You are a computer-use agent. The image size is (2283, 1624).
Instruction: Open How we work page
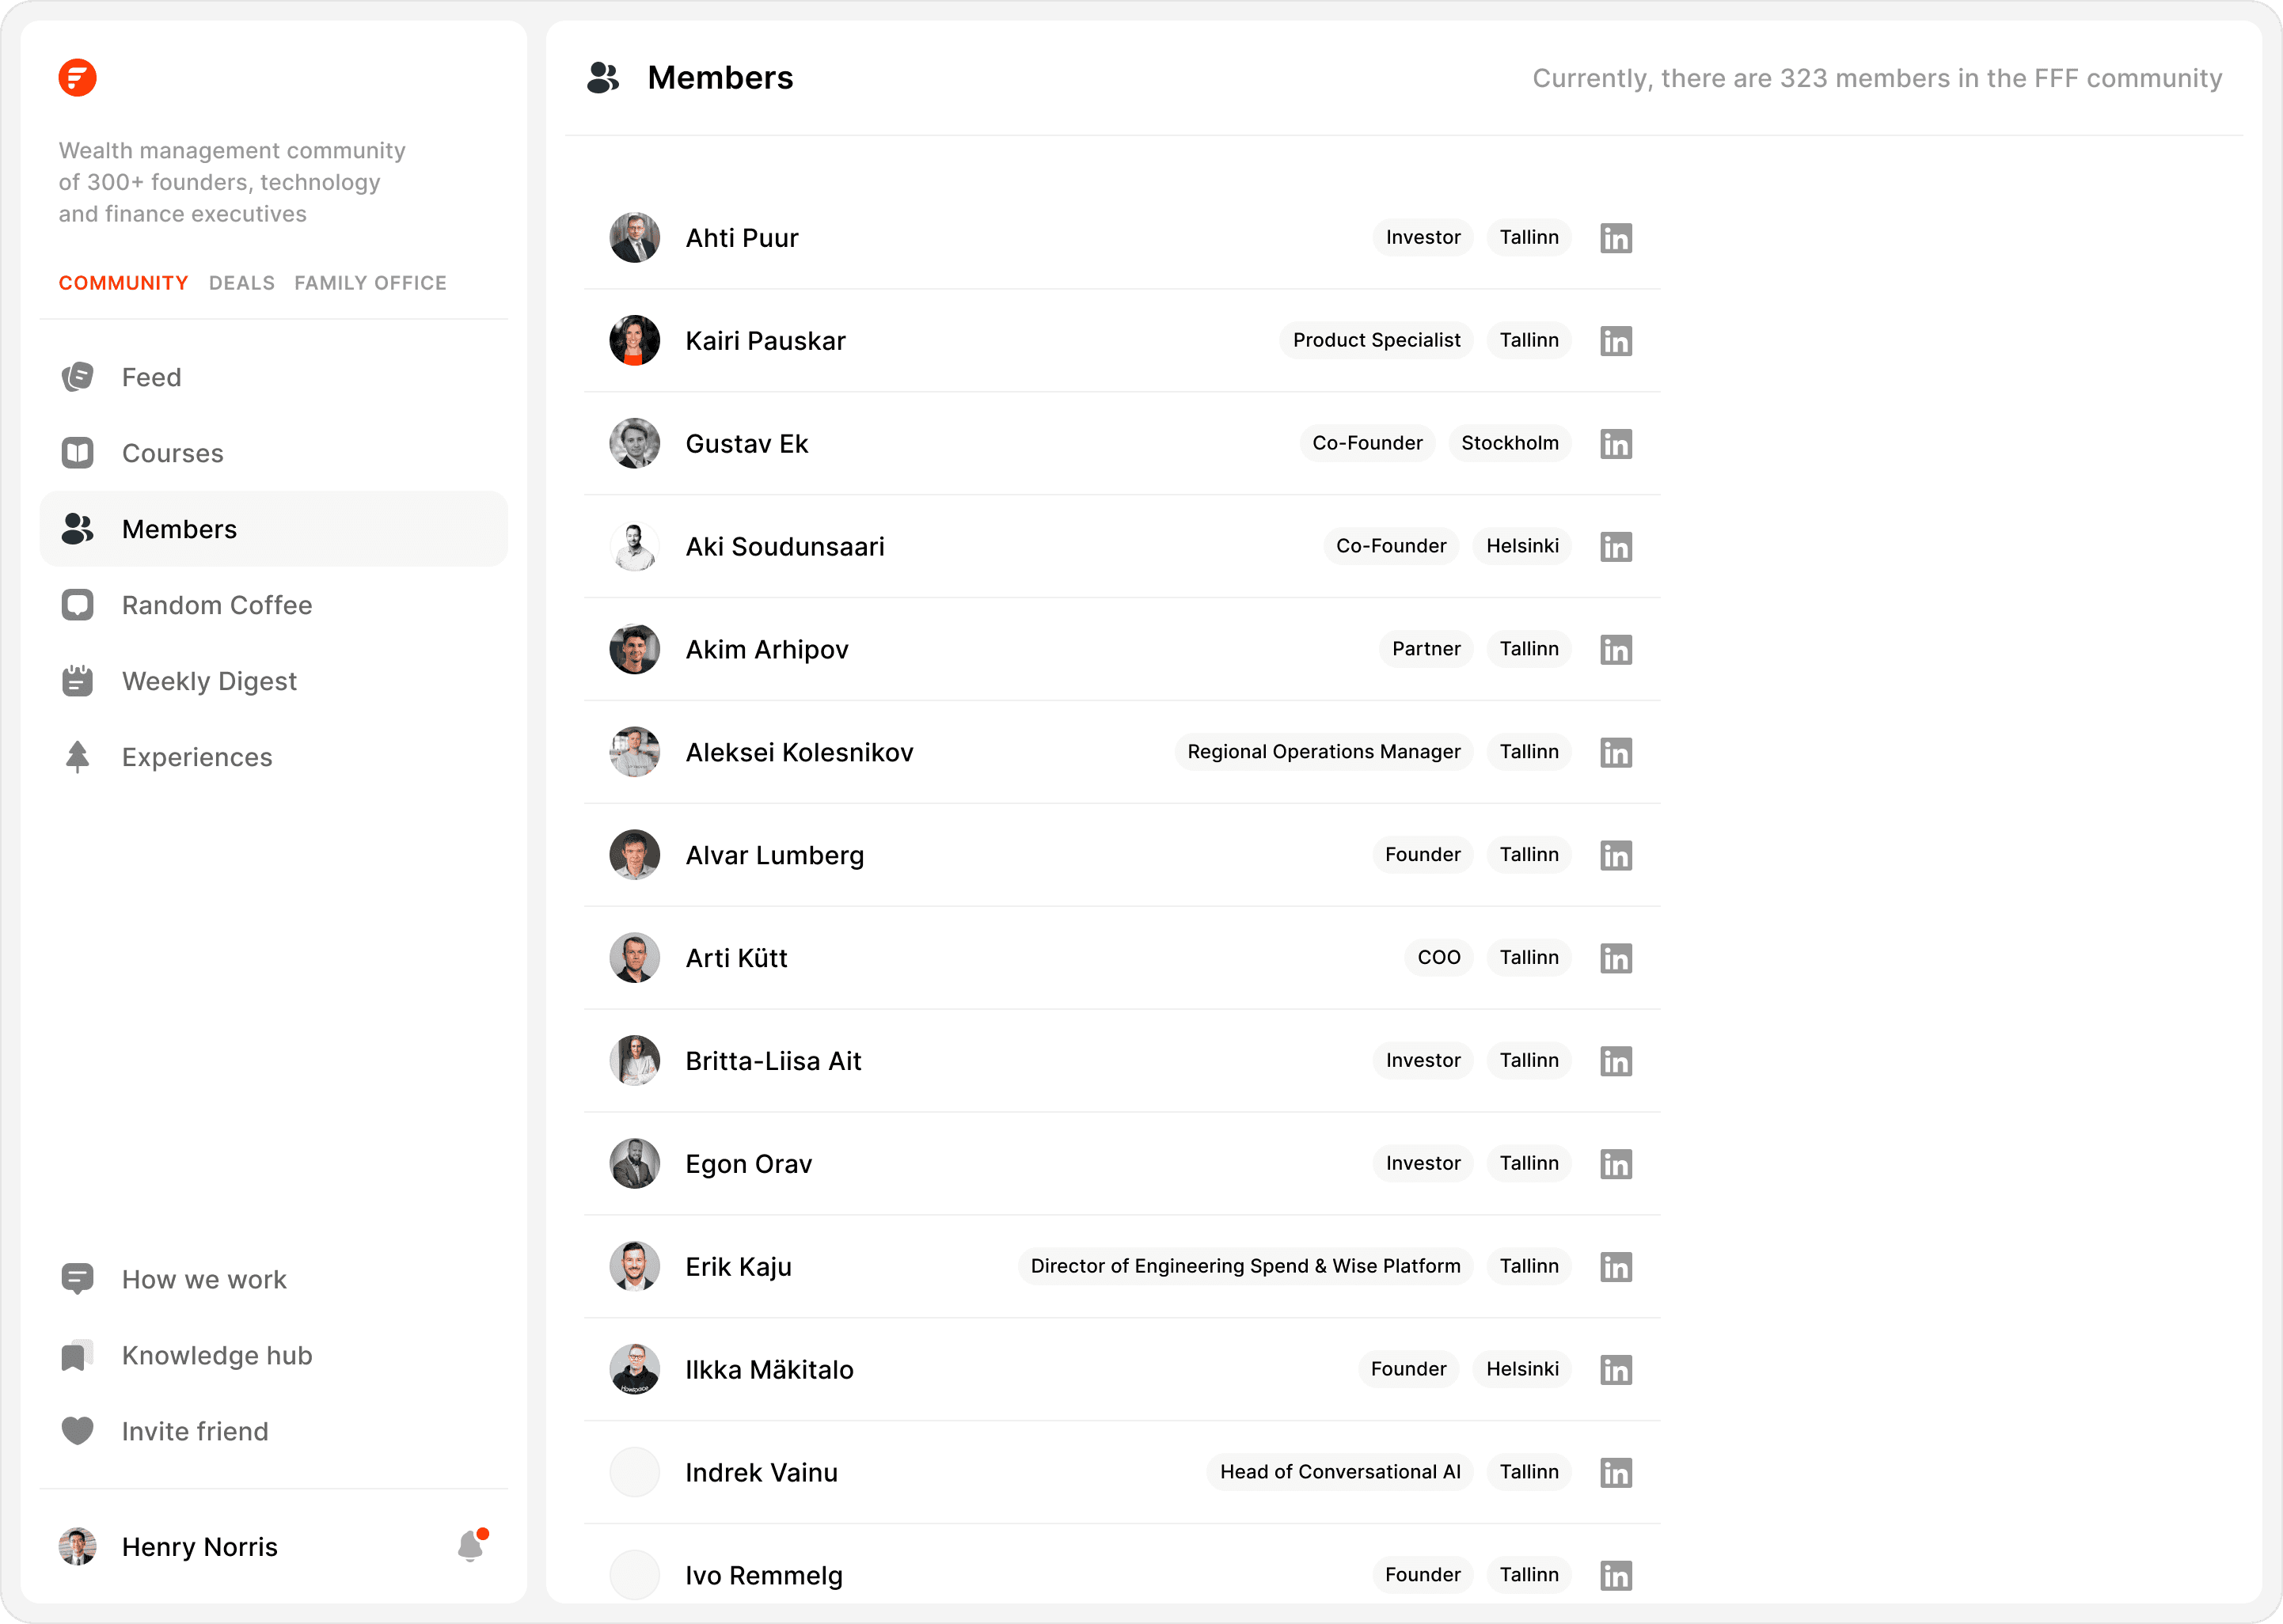[204, 1279]
